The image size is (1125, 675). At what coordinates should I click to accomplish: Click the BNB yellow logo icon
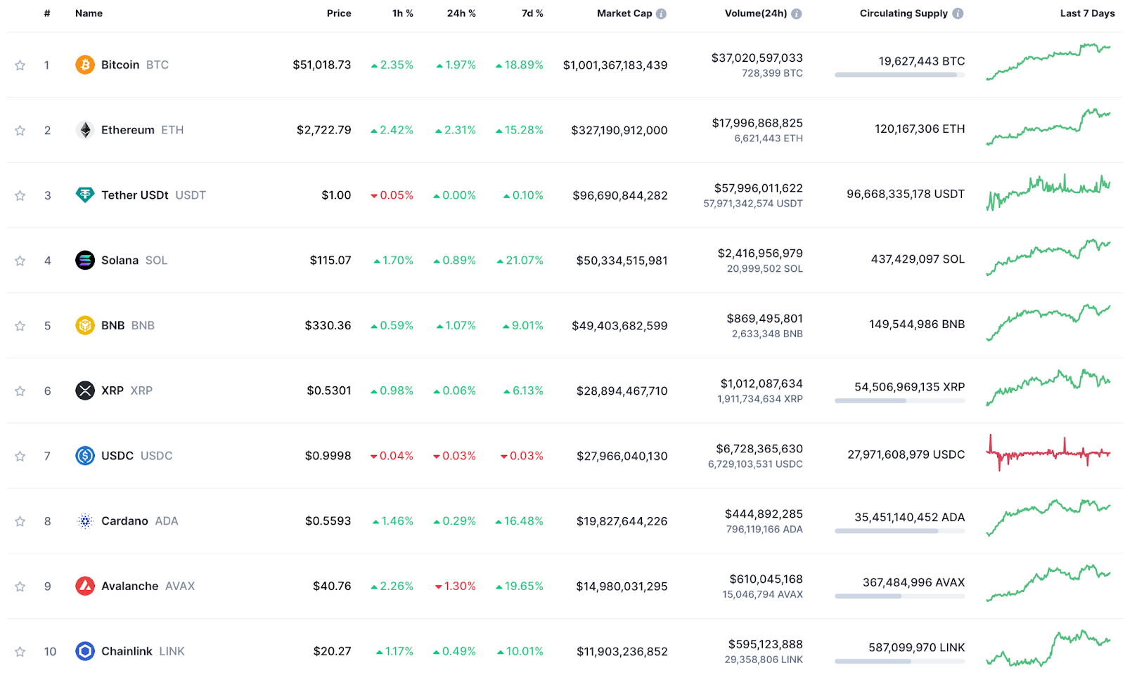tap(85, 325)
